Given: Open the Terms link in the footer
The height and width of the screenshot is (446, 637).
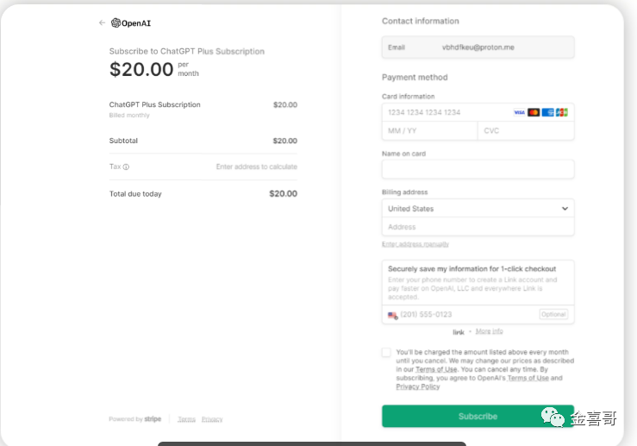Looking at the screenshot, I should [186, 419].
